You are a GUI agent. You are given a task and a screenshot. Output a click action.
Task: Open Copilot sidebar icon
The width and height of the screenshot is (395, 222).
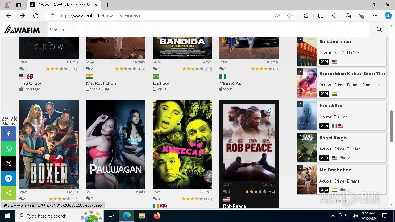click(x=388, y=16)
